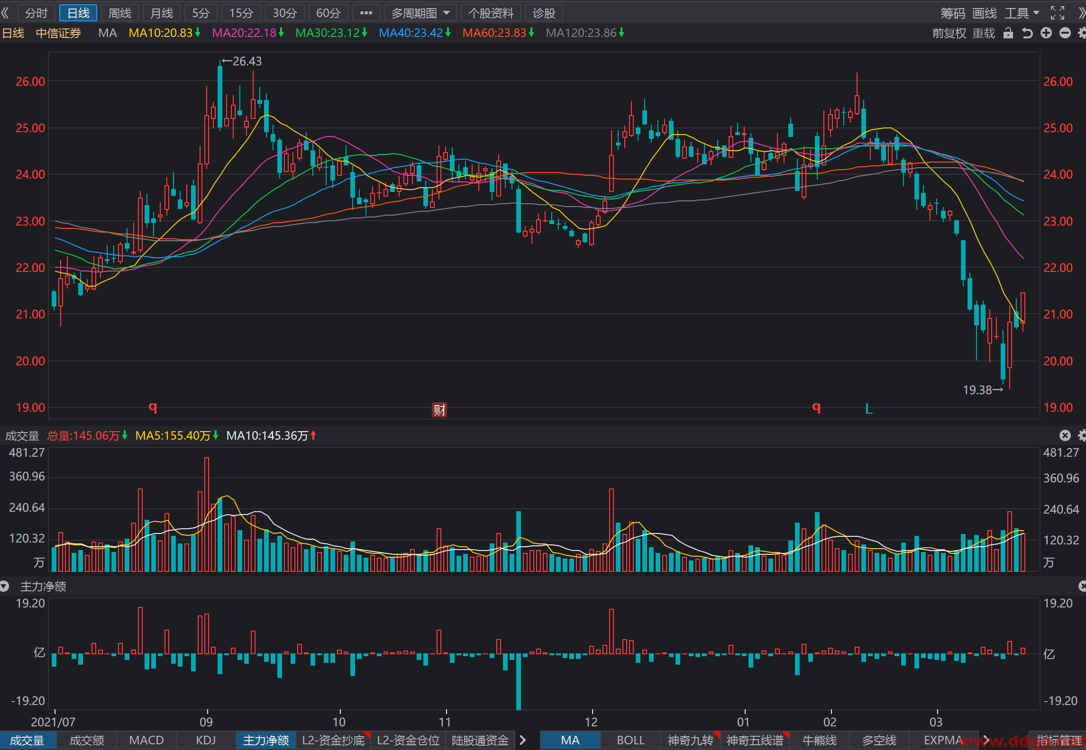Select the MACD indicator tab

pyautogui.click(x=146, y=741)
